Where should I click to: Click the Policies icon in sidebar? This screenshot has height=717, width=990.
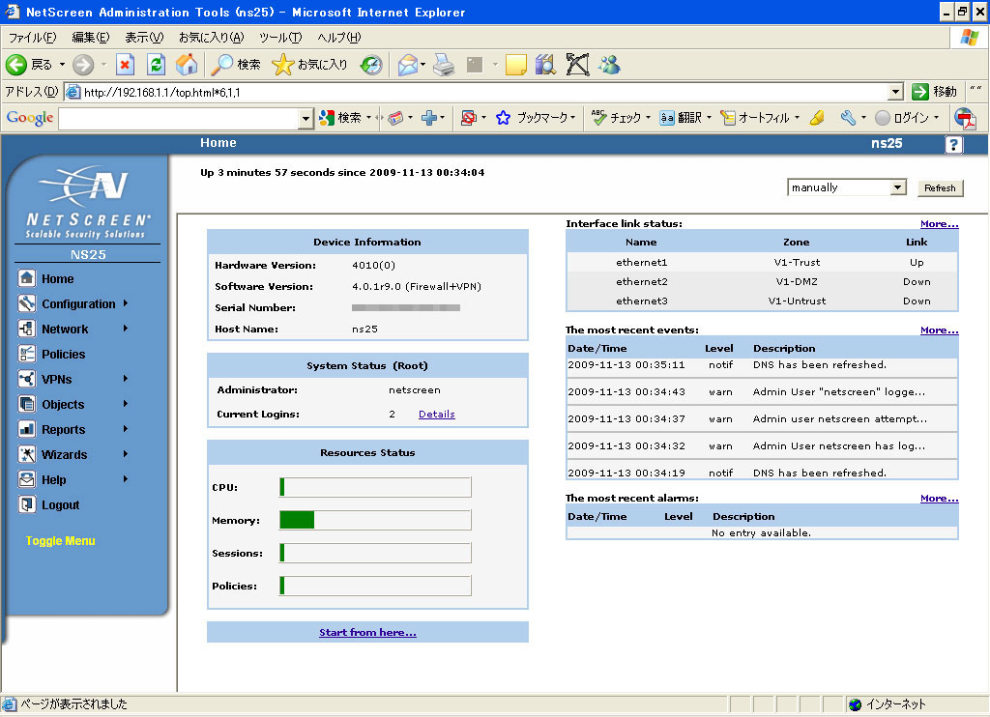coord(26,354)
